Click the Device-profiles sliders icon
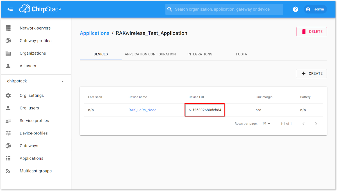 (x=8, y=133)
